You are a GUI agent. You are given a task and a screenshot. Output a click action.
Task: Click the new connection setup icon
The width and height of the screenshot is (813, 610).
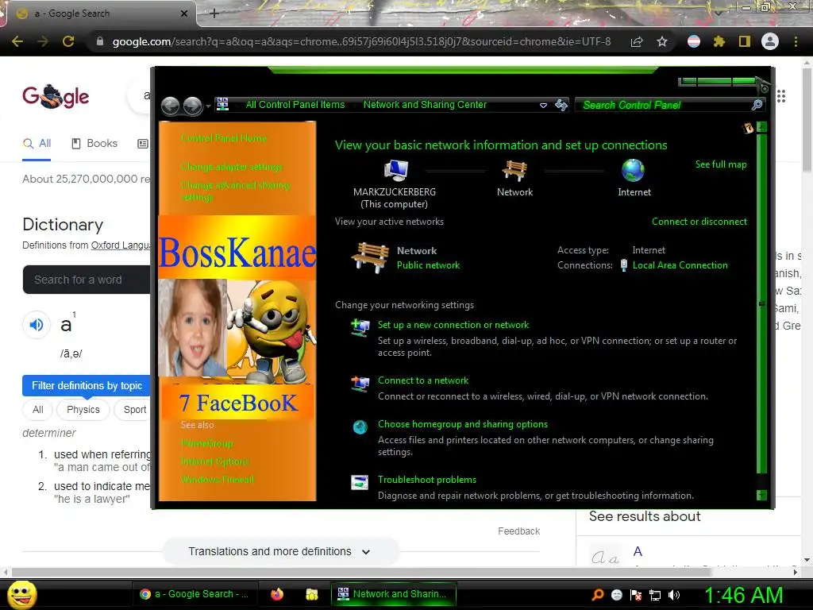pyautogui.click(x=360, y=328)
